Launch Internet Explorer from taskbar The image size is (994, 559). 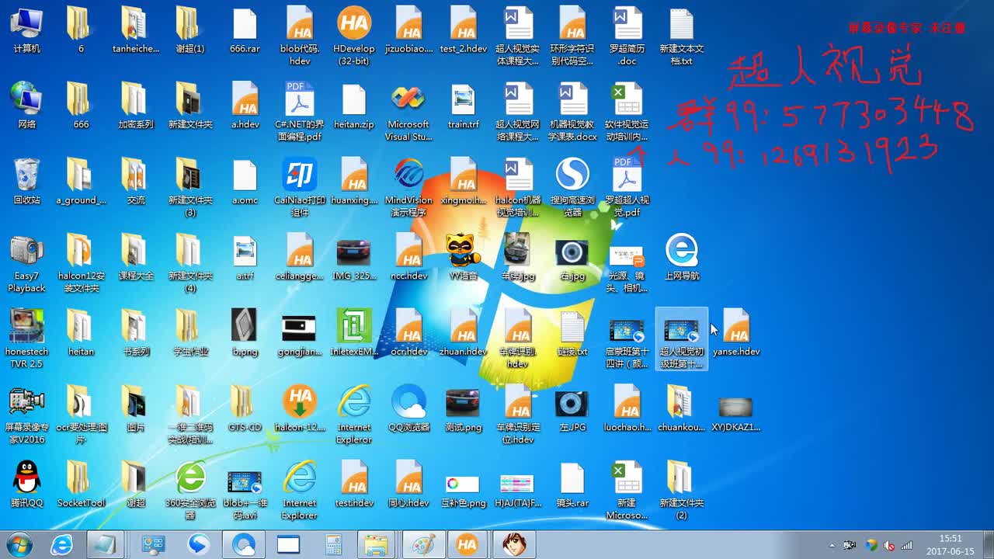pos(61,545)
